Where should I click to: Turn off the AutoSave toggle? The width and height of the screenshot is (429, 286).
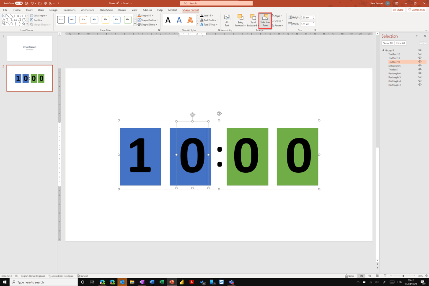click(18, 3)
